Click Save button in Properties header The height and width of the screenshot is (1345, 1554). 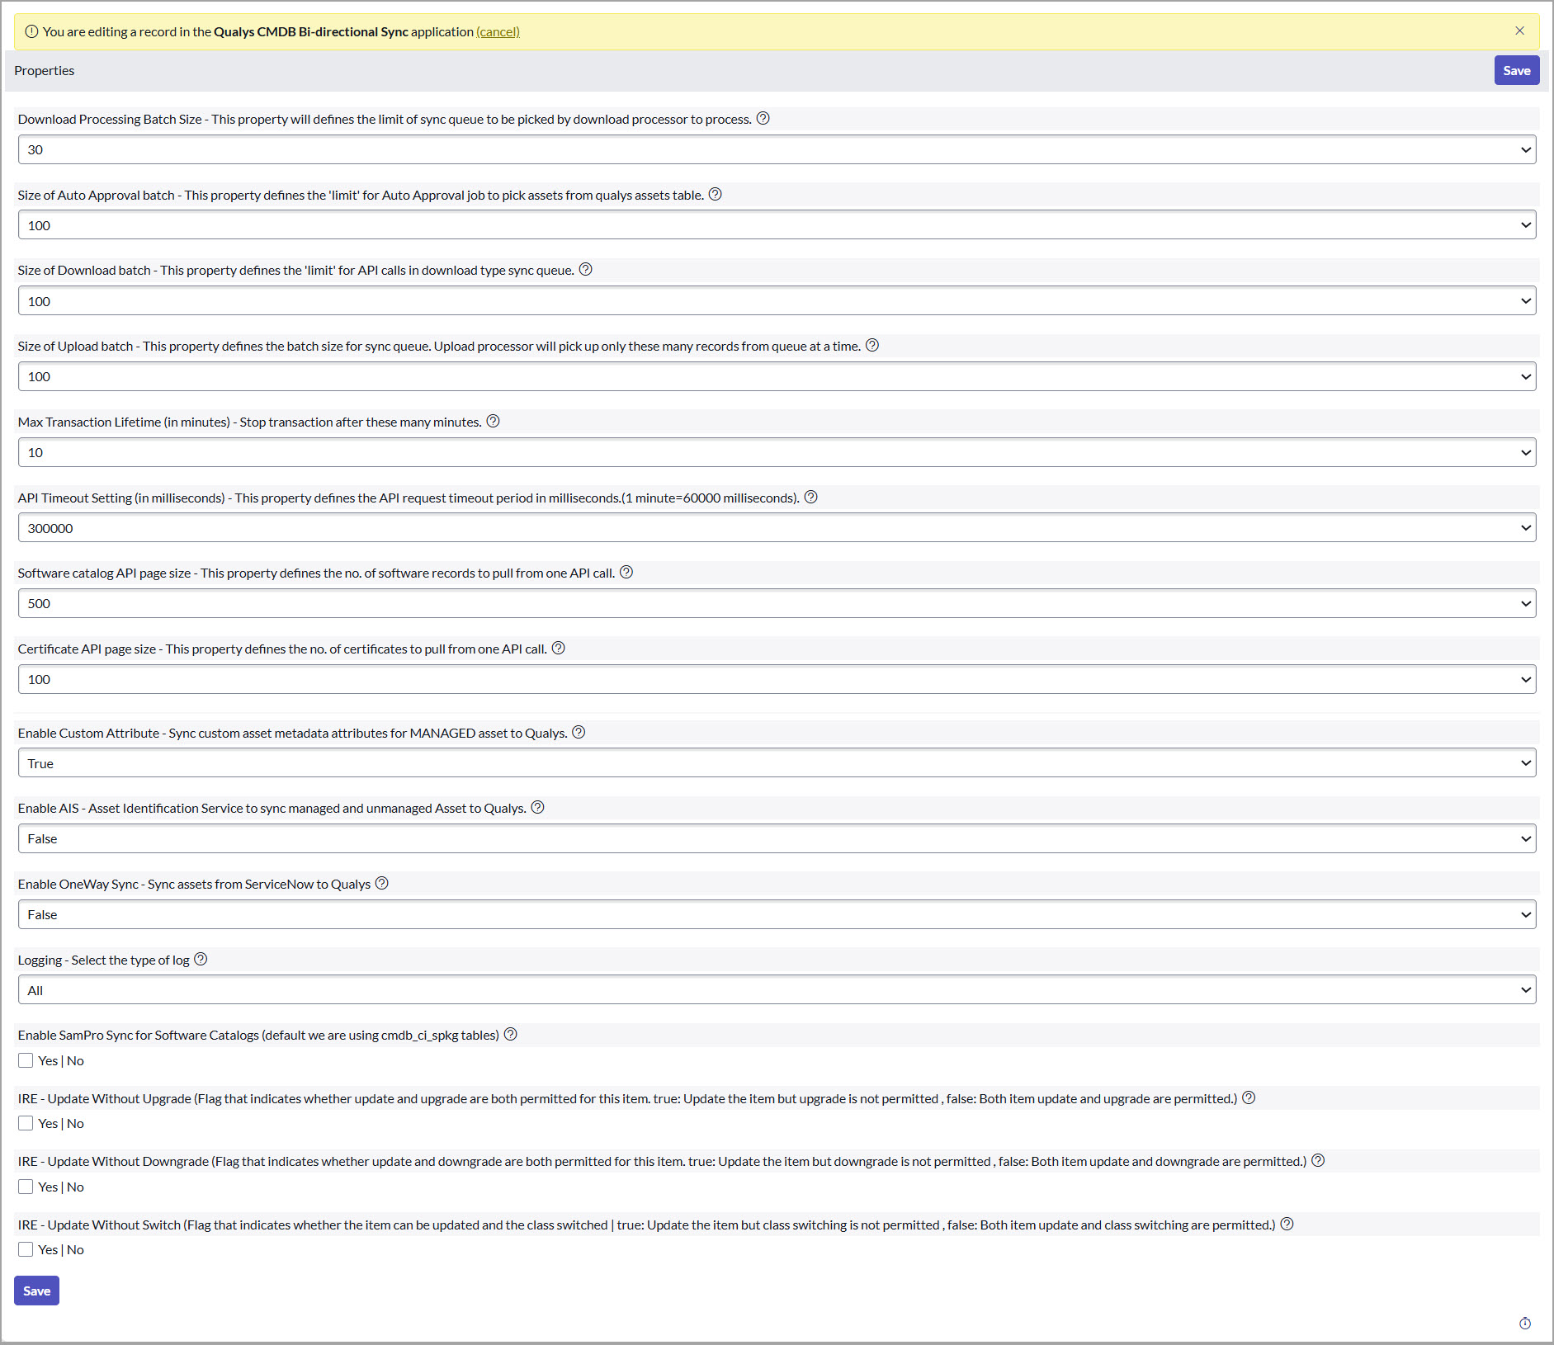pos(1517,70)
